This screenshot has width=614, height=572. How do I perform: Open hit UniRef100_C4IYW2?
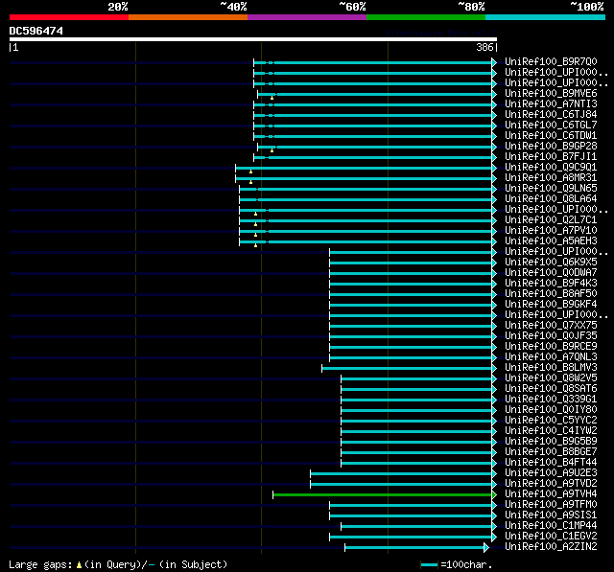pyautogui.click(x=551, y=431)
